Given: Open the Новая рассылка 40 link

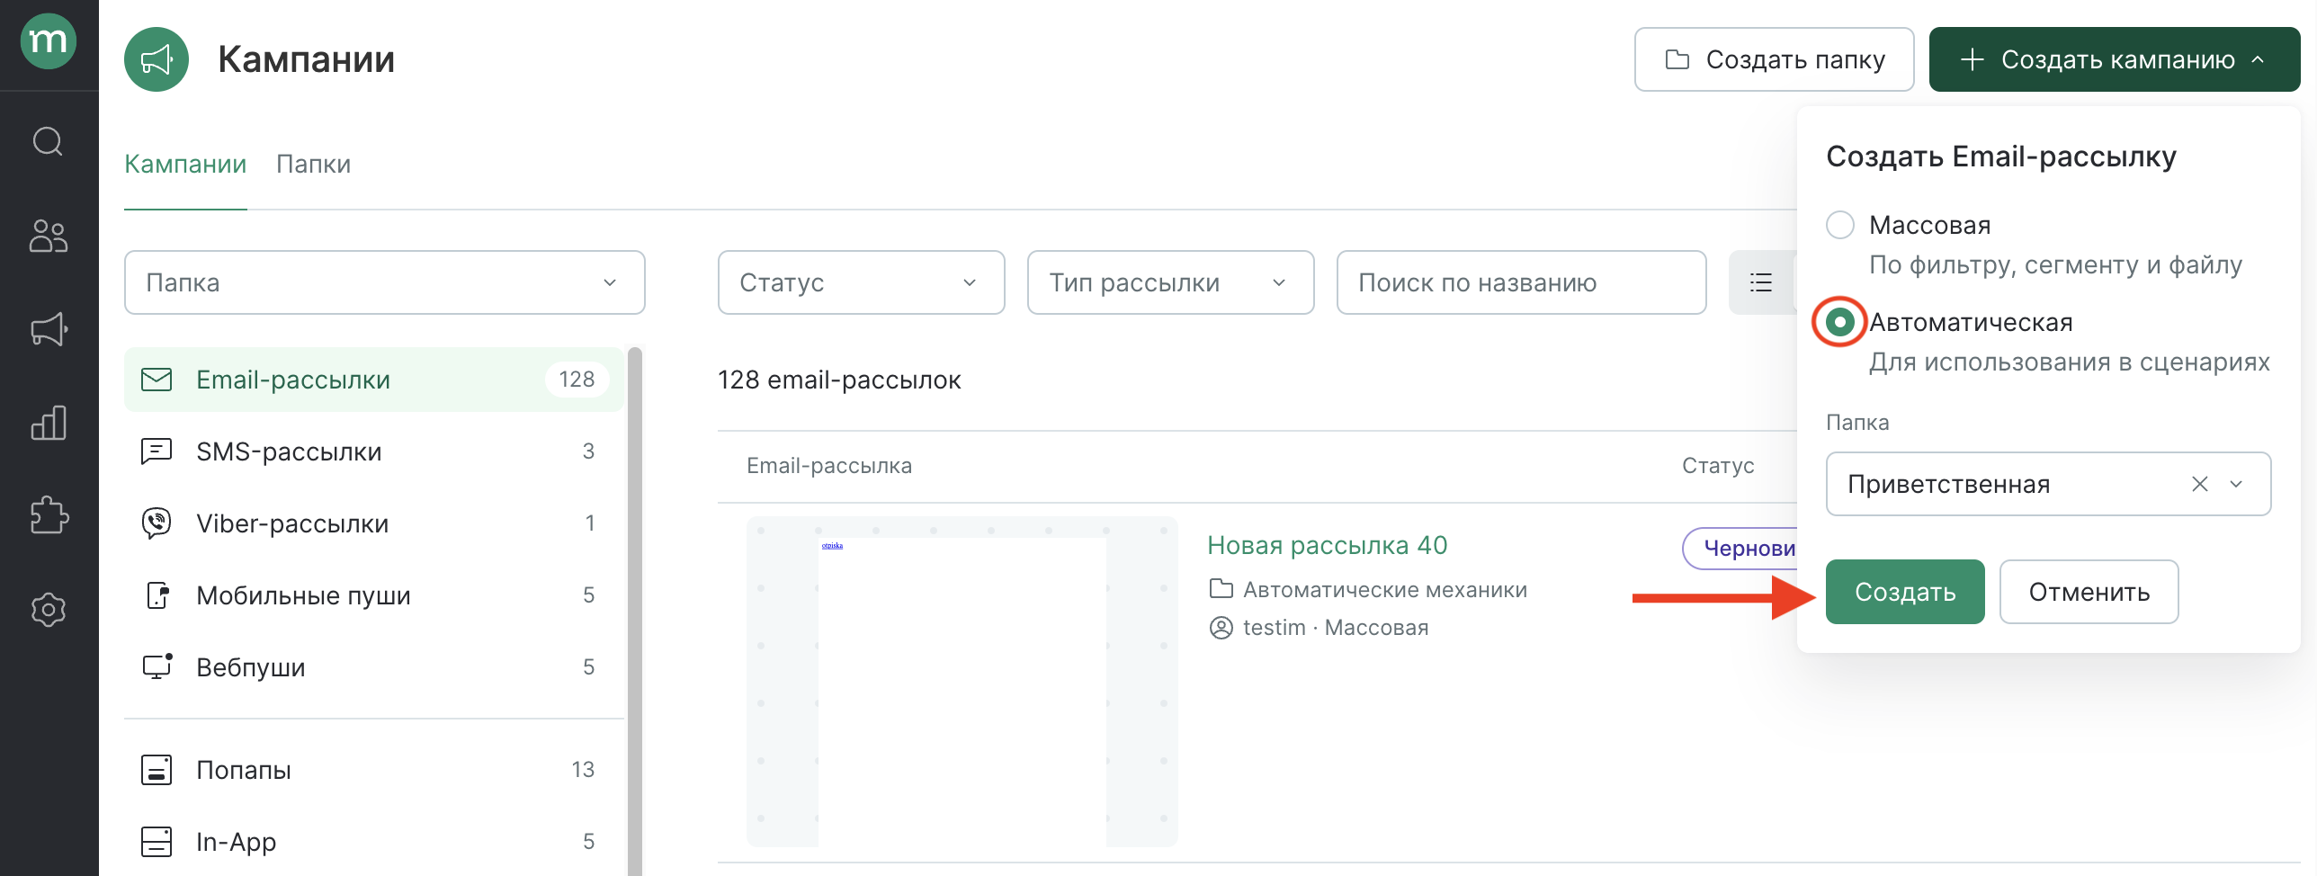Looking at the screenshot, I should click(x=1328, y=545).
